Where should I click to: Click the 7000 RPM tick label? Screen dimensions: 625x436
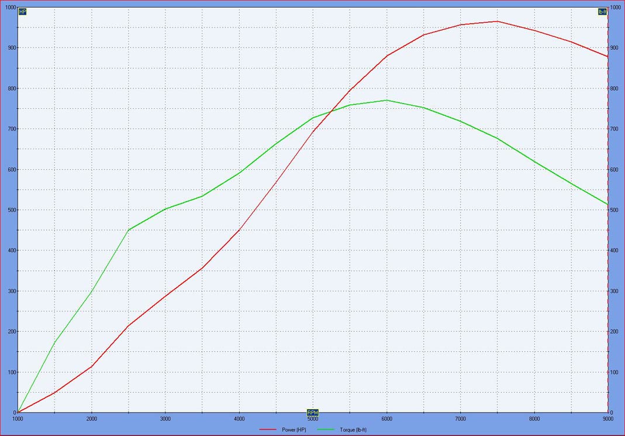[460, 419]
